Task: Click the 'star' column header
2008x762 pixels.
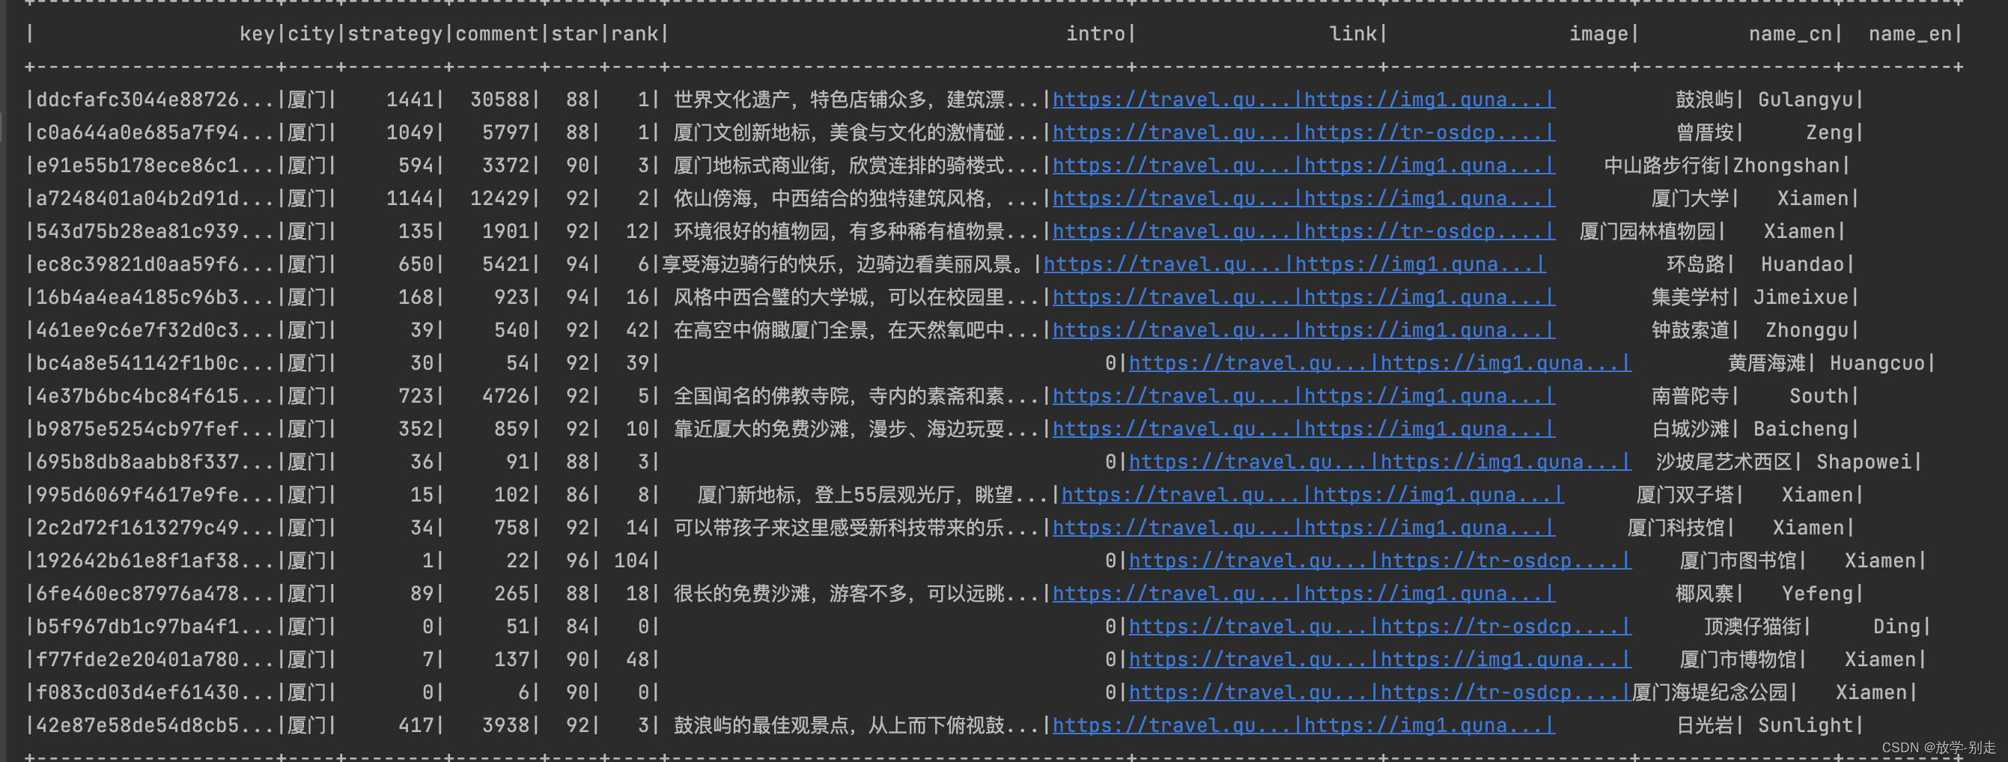Action: pyautogui.click(x=574, y=34)
